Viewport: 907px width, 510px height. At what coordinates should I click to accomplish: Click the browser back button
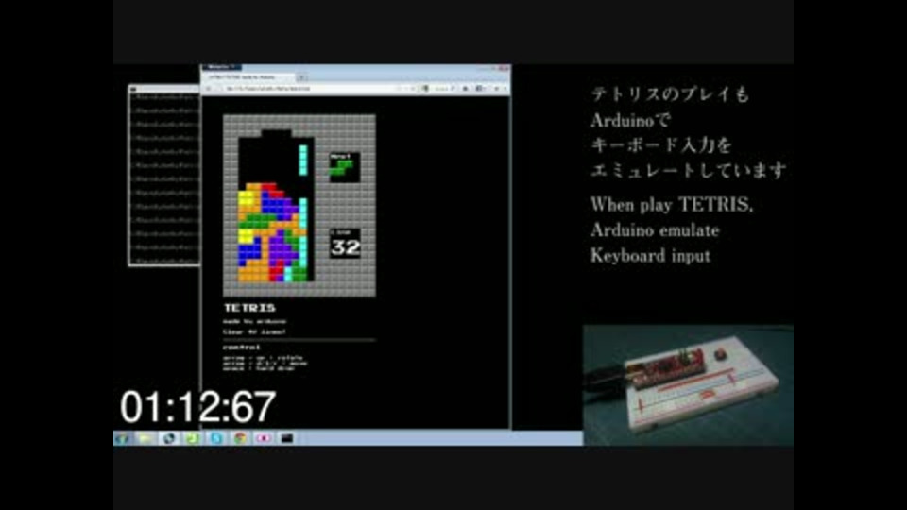click(209, 89)
